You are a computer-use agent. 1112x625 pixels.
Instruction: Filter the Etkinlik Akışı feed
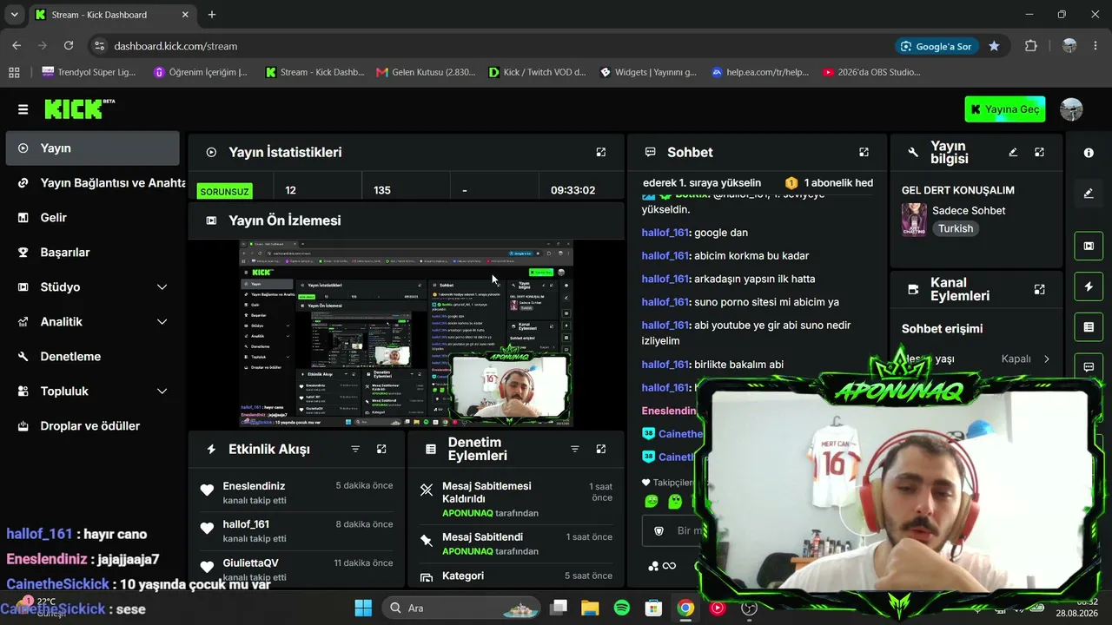pos(355,449)
